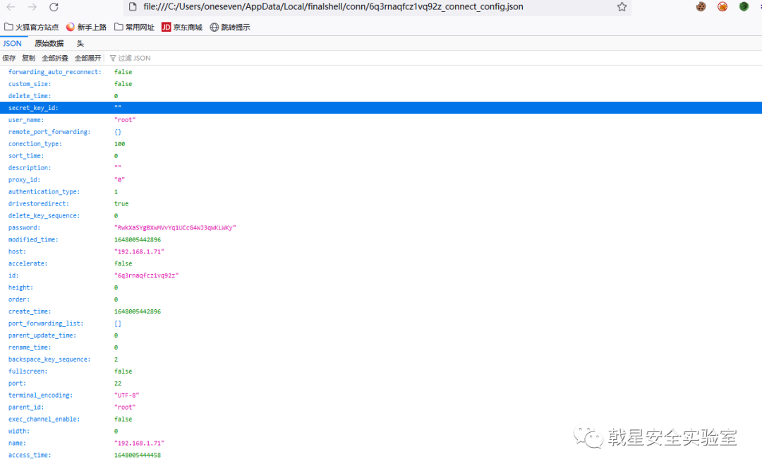Select the create_time value 1648005442896
Screen dimensions: 762x471
tap(138, 311)
